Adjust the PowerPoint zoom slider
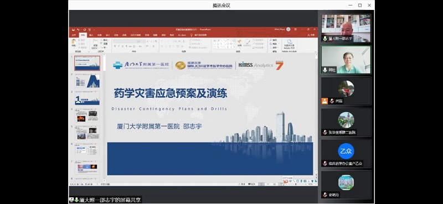 [296, 184]
